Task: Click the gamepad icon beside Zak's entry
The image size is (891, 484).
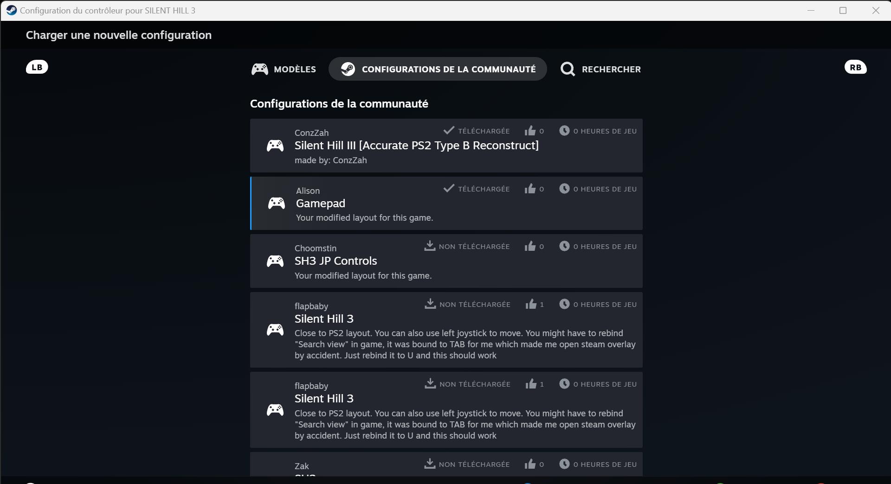Action: click(275, 479)
